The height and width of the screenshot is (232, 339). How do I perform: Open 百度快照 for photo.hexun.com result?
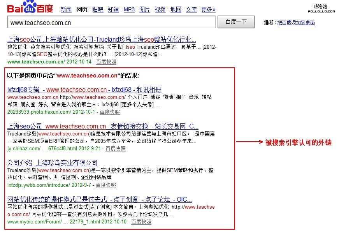(110, 112)
